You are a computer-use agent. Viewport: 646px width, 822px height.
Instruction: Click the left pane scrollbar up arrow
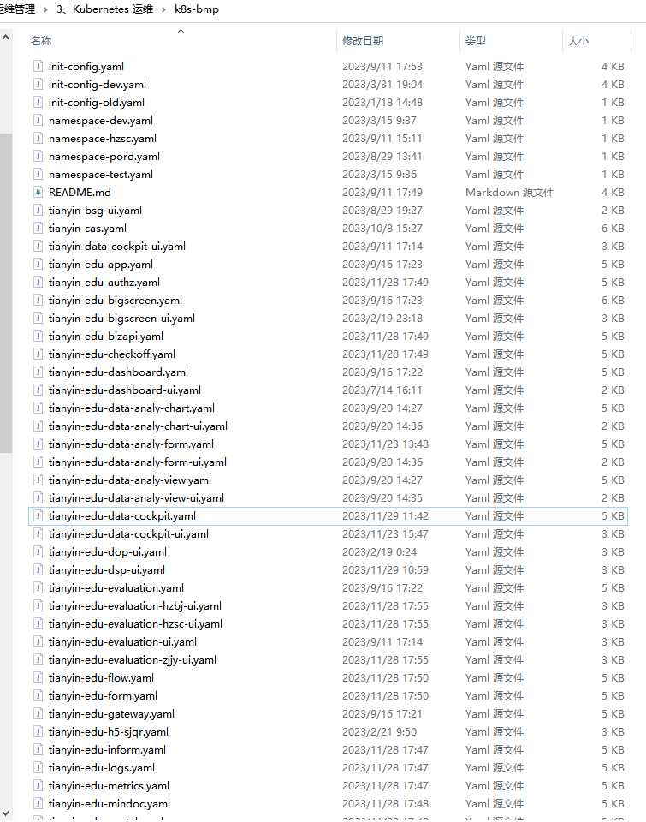(x=6, y=39)
